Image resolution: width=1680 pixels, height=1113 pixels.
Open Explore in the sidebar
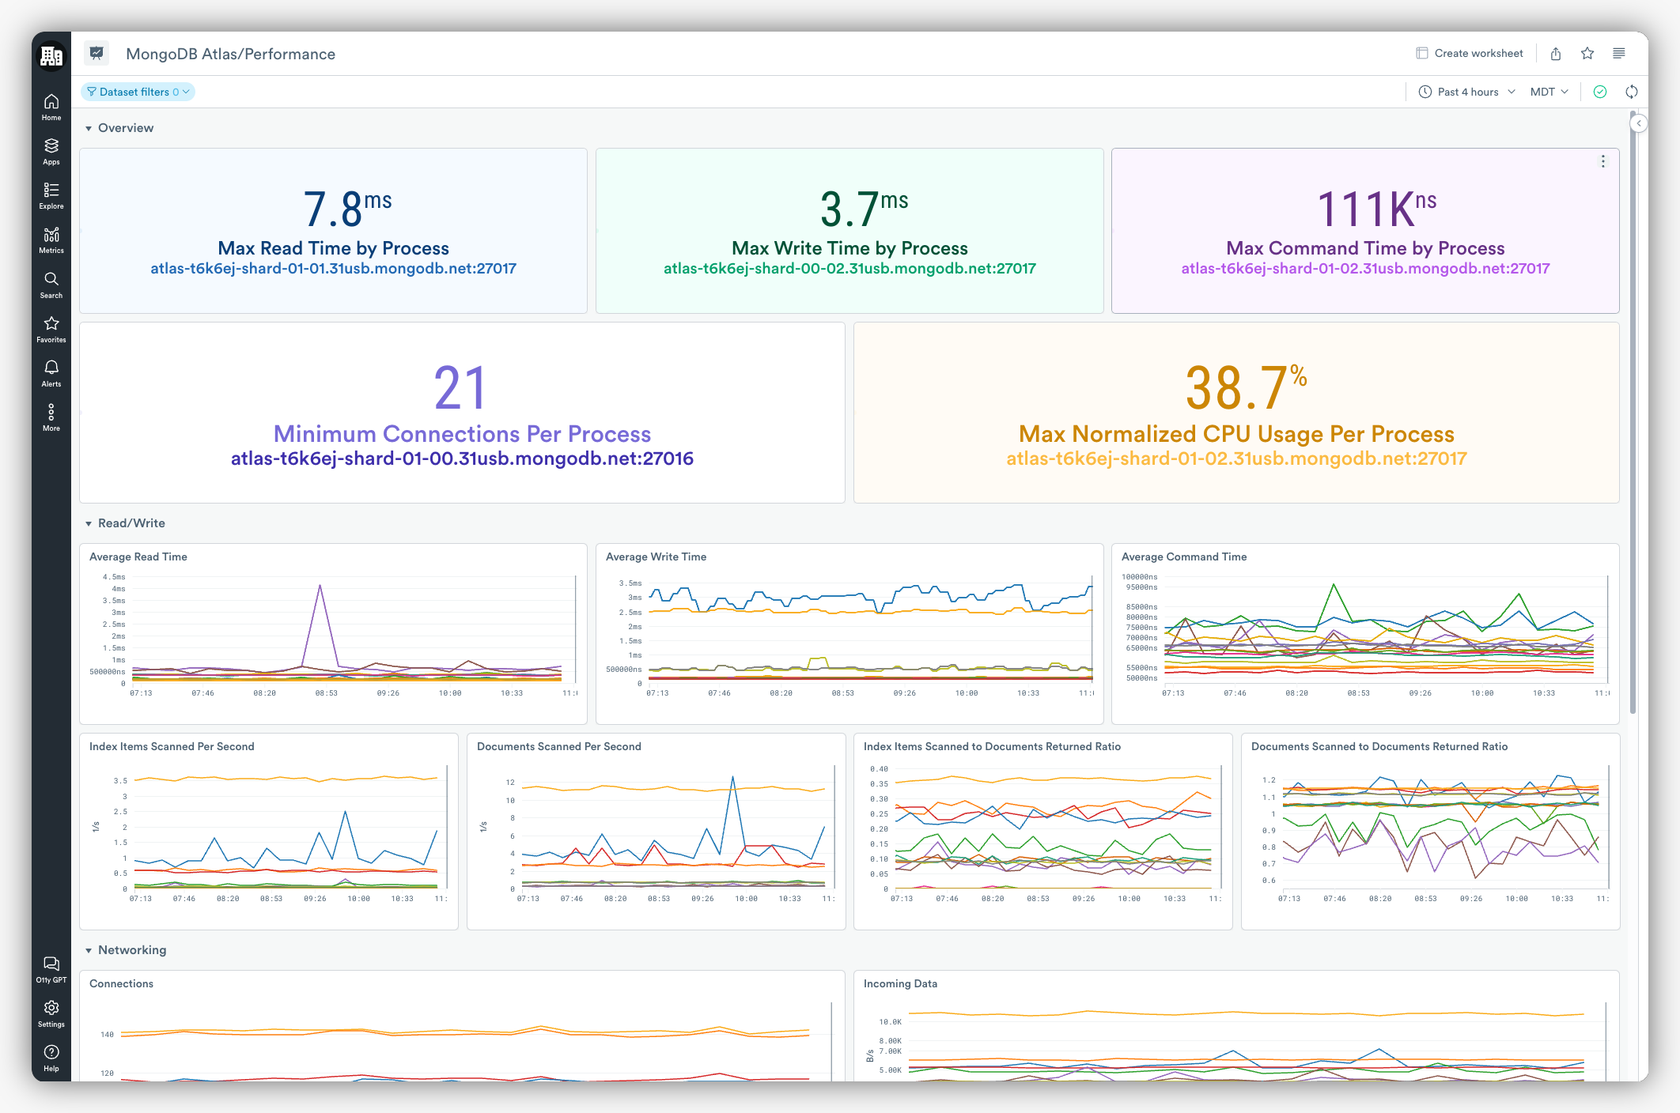pos(51,196)
